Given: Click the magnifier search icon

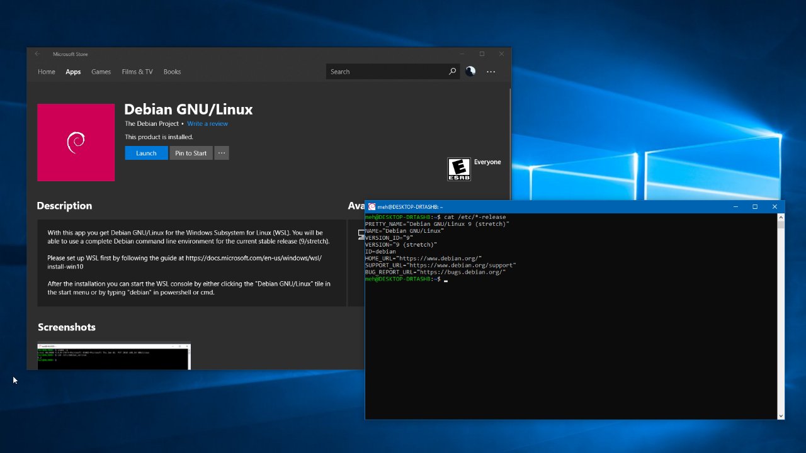Looking at the screenshot, I should point(452,72).
